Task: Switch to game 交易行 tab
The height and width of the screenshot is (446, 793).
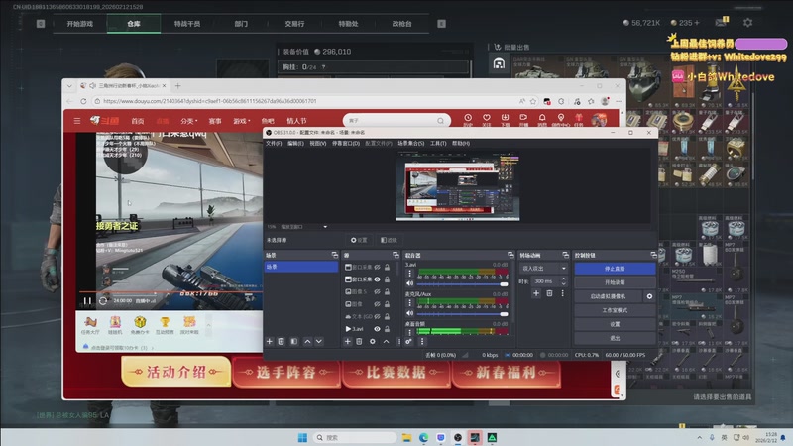Action: click(x=294, y=23)
